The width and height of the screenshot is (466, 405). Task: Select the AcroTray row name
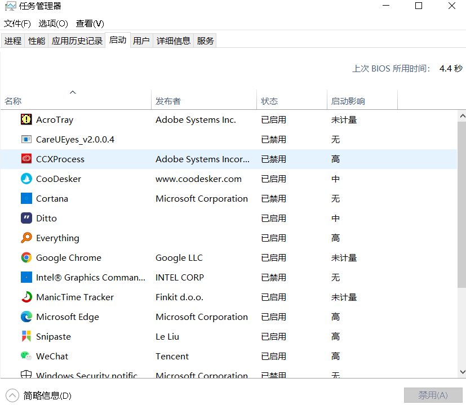point(55,120)
